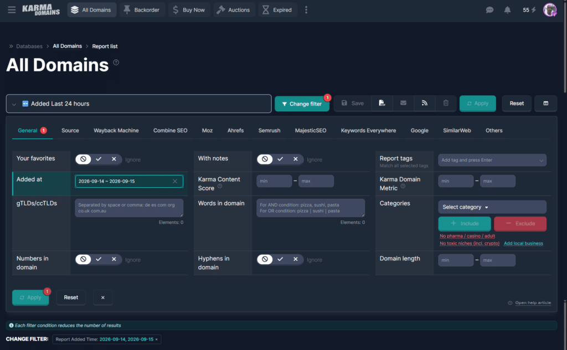Click the top Reset button
The width and height of the screenshot is (567, 350).
click(517, 104)
